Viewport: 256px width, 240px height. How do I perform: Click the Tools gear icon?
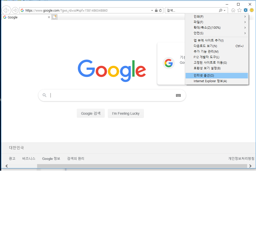click(x=246, y=10)
